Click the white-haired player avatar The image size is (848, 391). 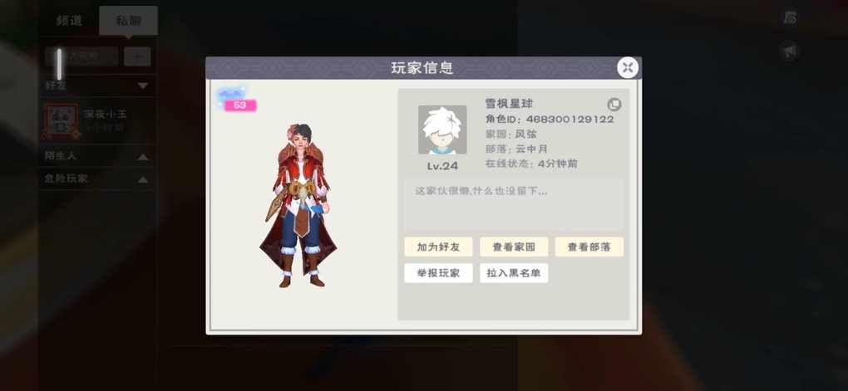coord(442,130)
